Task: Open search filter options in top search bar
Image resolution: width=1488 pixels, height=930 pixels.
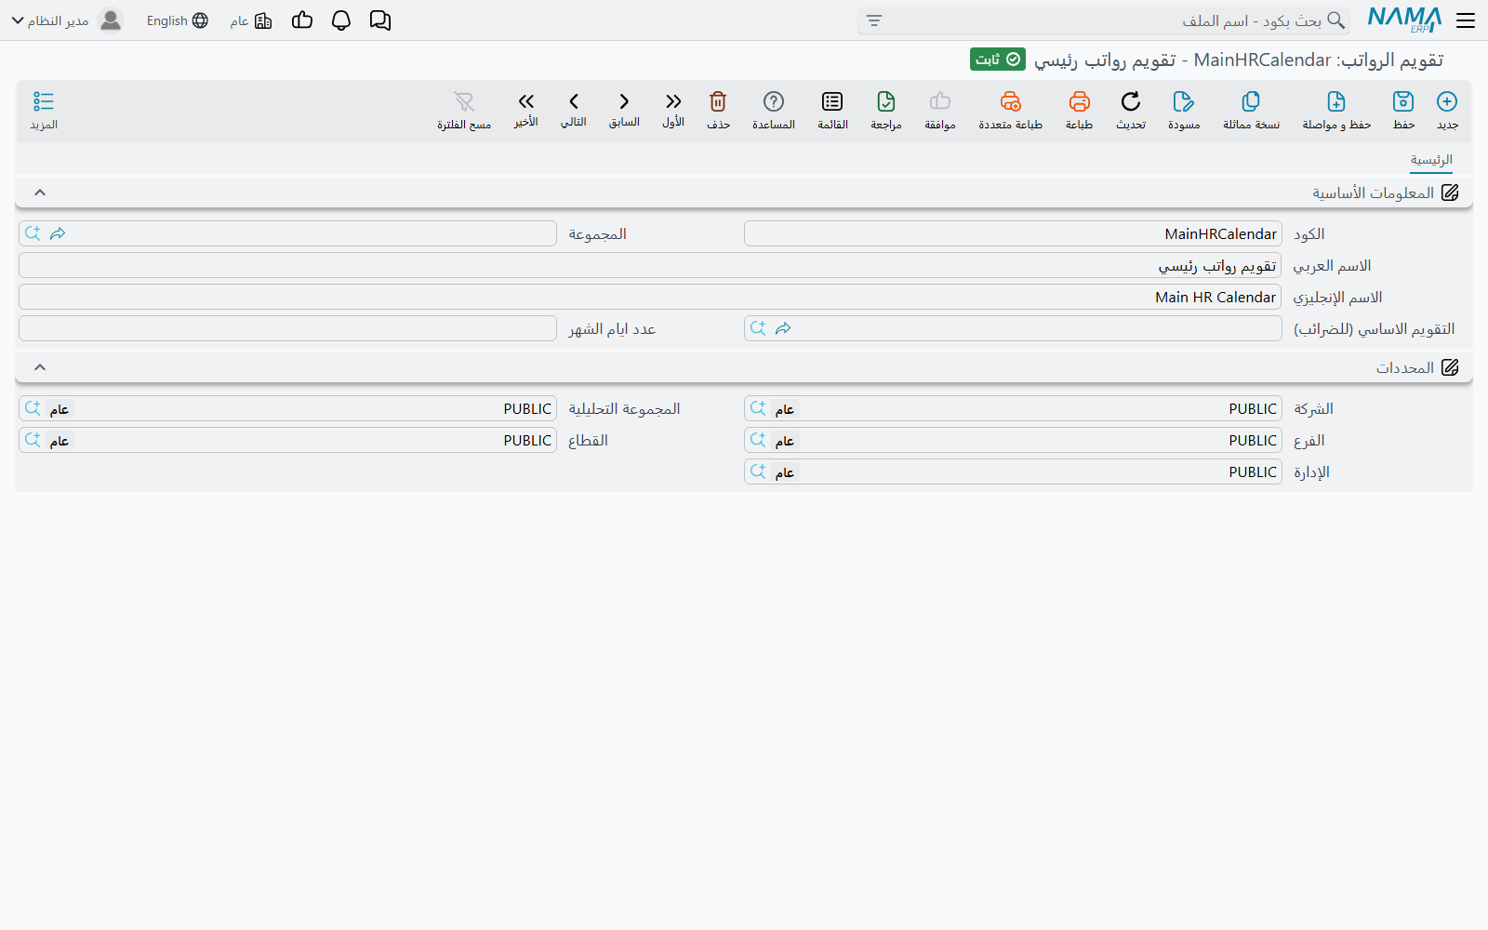Action: 874,20
